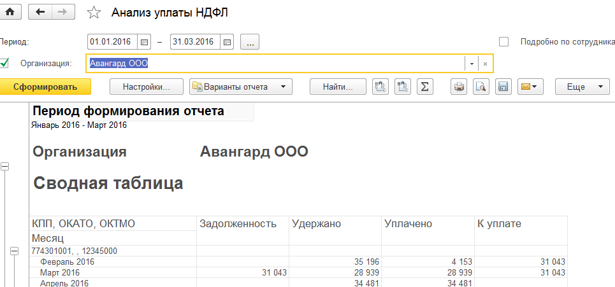The width and height of the screenshot is (615, 287).
Task: Open the Еще menu
Action: [582, 87]
